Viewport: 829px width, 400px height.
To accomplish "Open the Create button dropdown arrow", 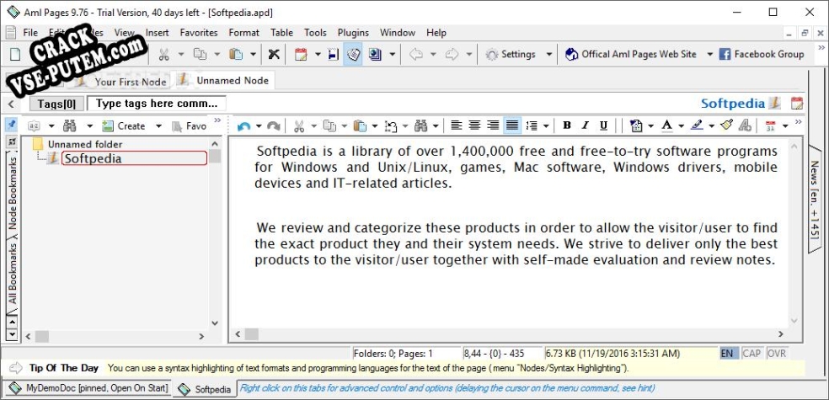I will coord(158,125).
